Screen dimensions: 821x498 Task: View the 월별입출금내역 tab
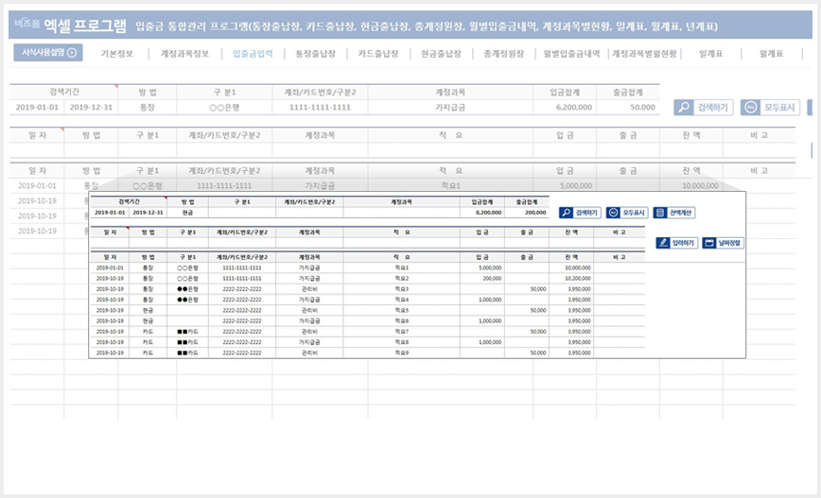(x=571, y=54)
